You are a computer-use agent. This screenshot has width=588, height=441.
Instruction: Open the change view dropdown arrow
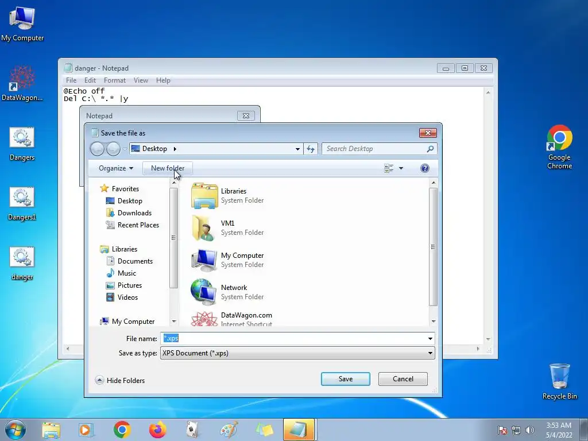[401, 168]
